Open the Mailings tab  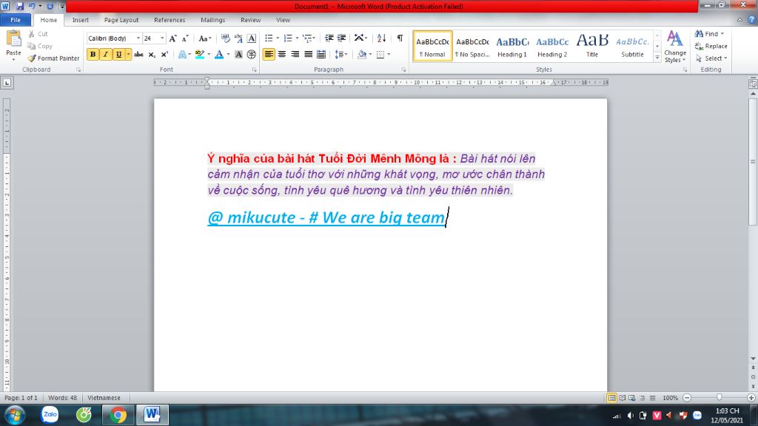pos(212,20)
